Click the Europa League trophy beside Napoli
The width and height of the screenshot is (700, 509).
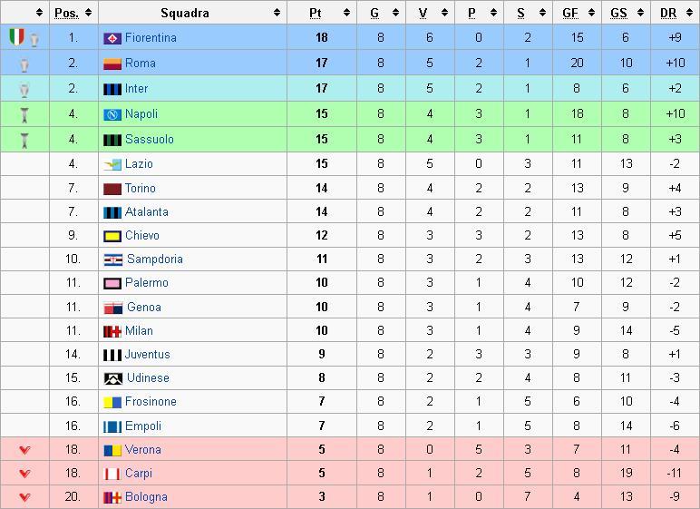pyautogui.click(x=24, y=115)
